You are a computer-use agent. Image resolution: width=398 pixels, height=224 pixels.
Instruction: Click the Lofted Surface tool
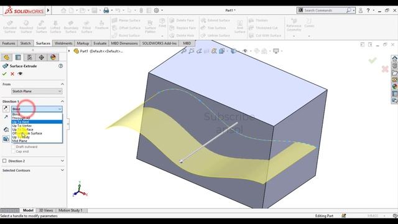[55, 26]
